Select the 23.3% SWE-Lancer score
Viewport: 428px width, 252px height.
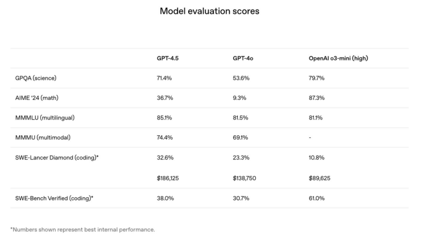click(x=241, y=158)
